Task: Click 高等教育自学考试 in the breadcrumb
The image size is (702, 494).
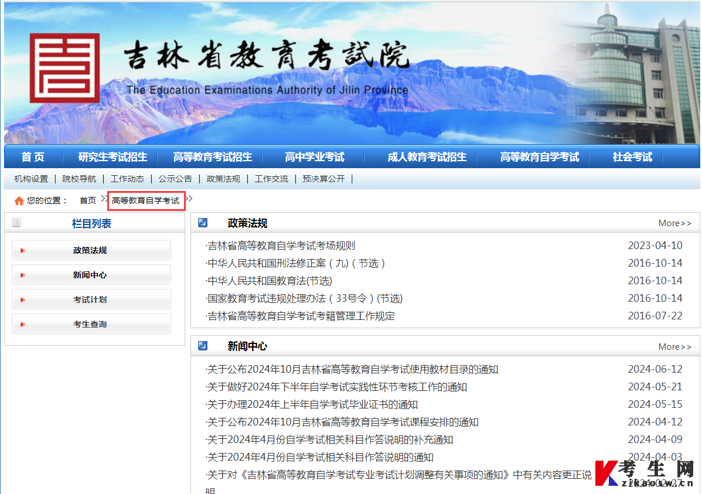Action: (146, 200)
